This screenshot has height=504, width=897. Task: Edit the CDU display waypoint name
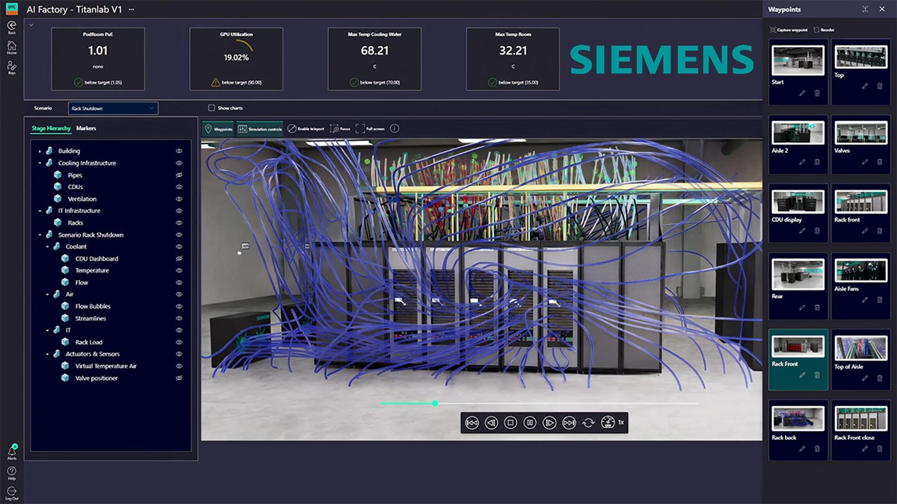click(x=801, y=231)
